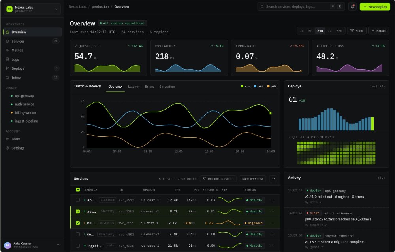Switch to the Errors chart tab
Image resolution: width=395 pixels, height=252 pixels.
click(x=149, y=87)
